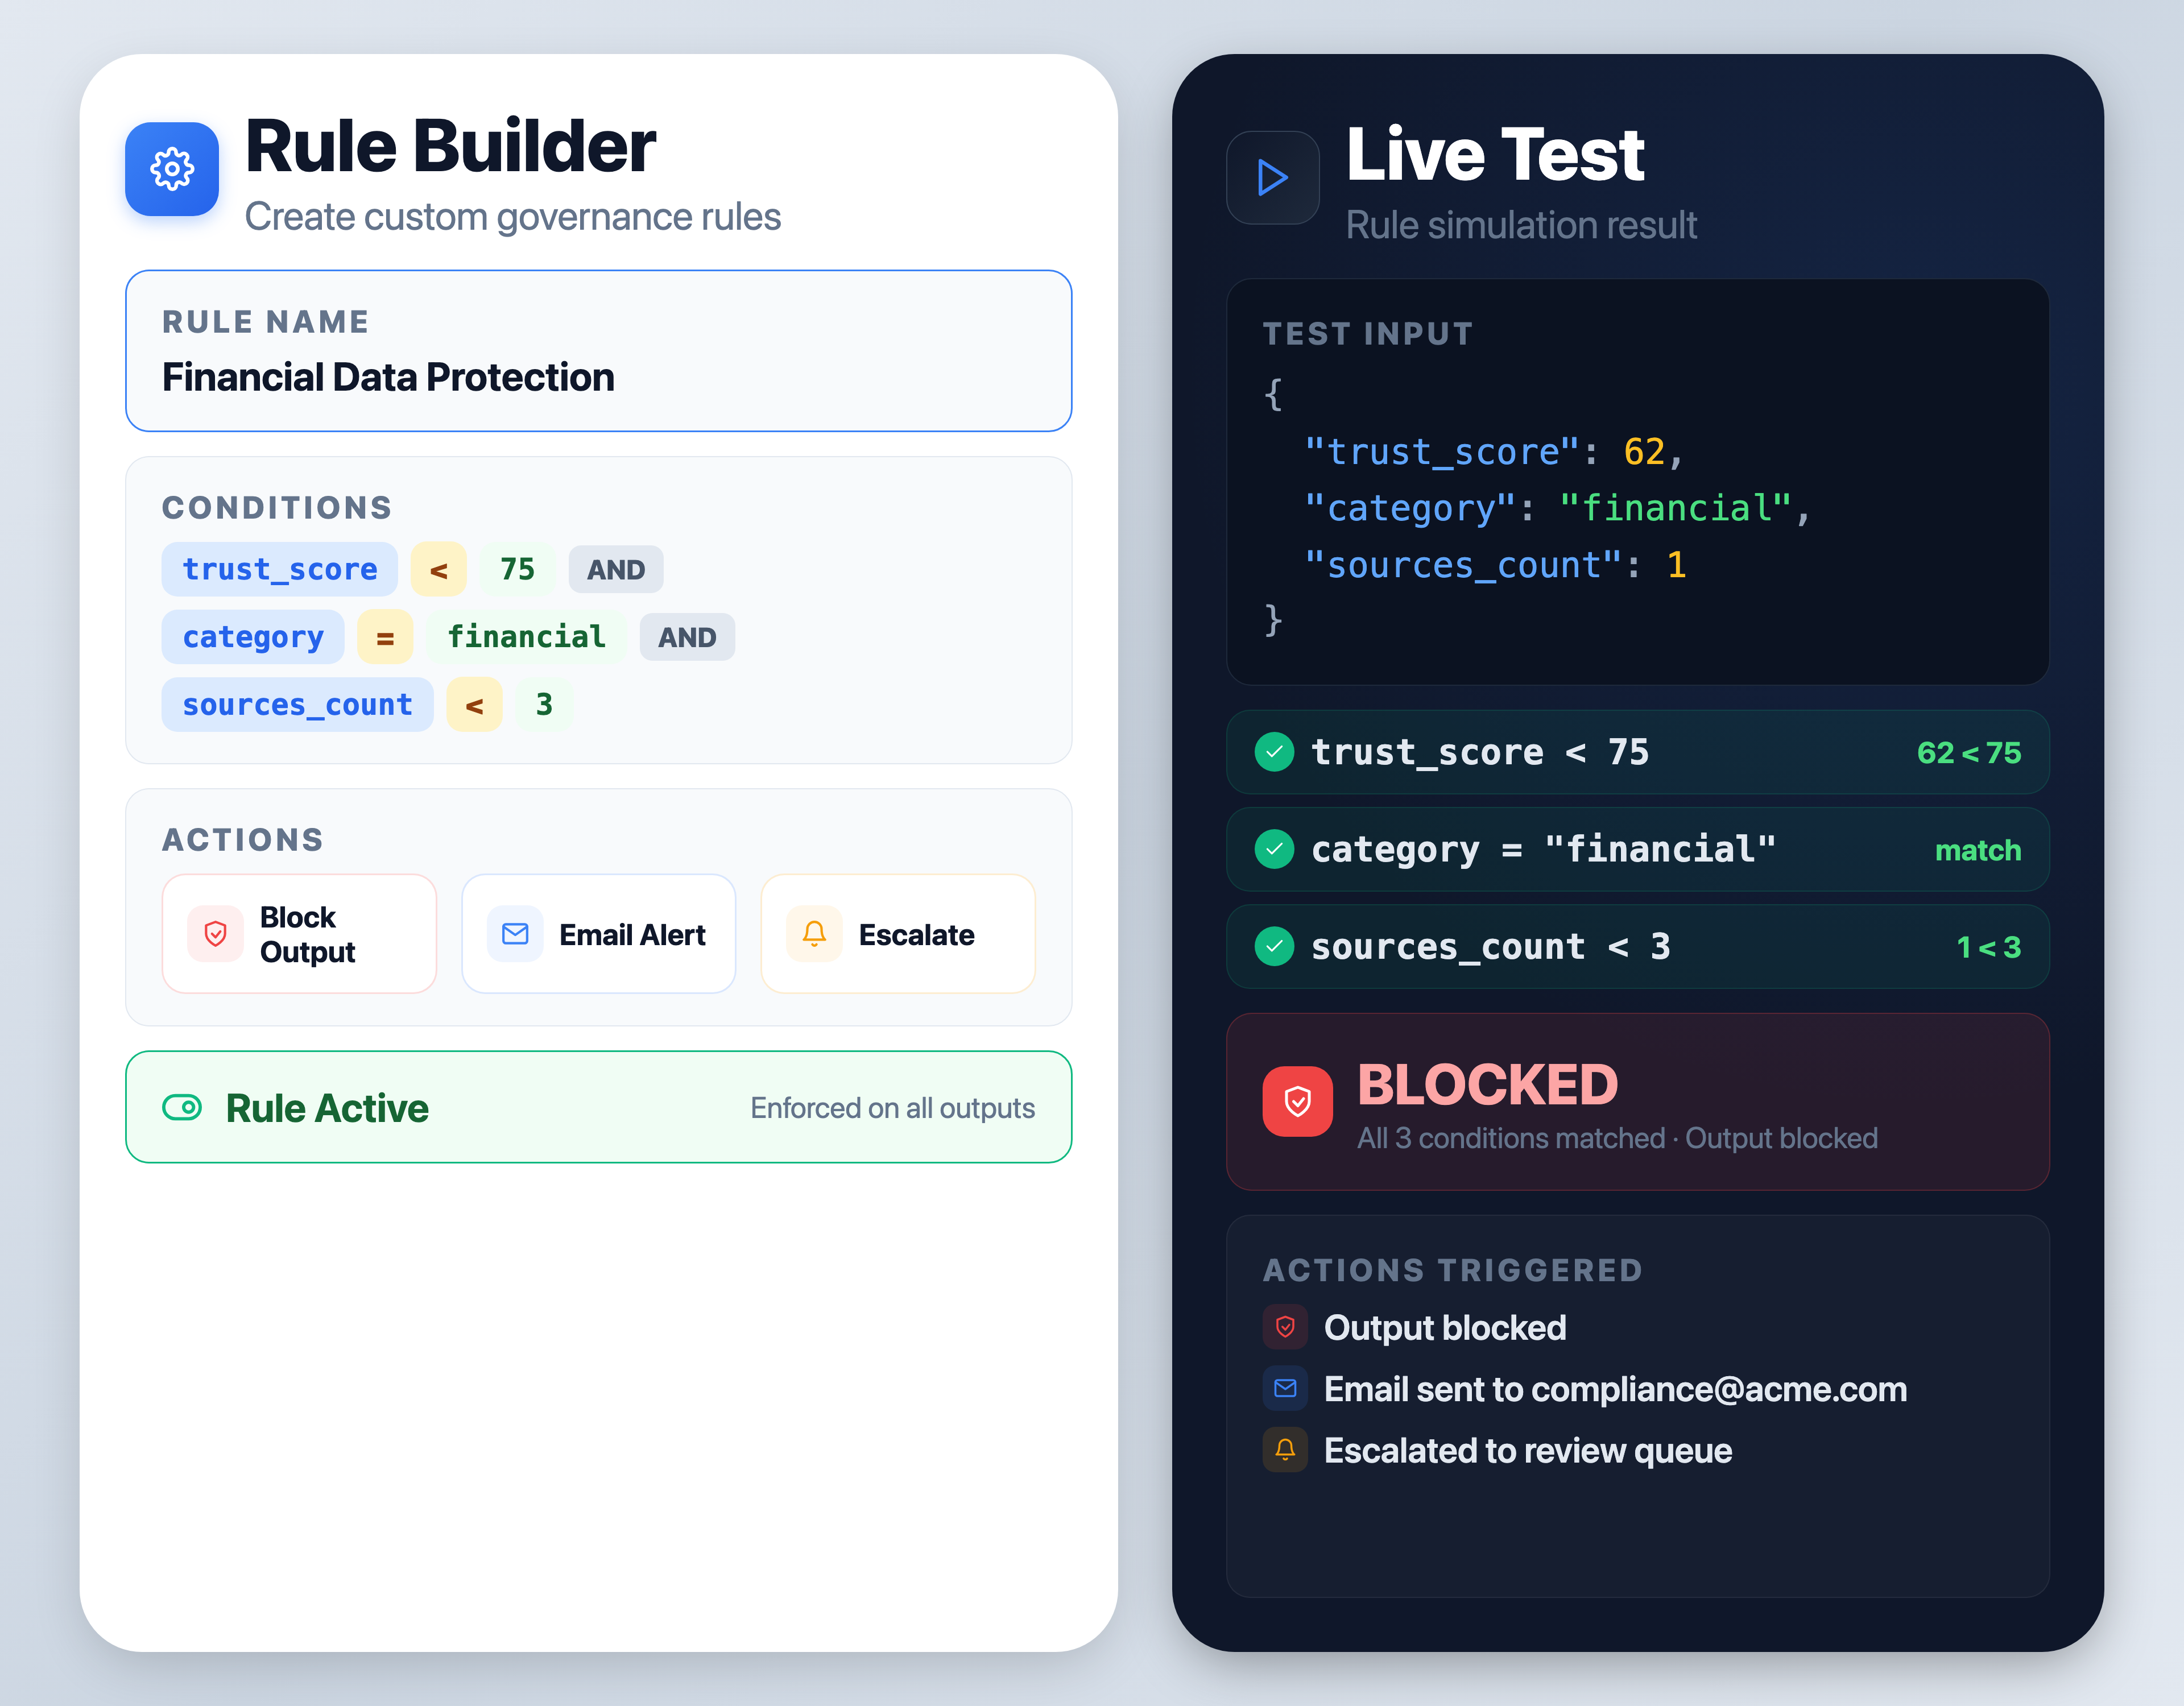Click the BLOCKED status heading
The image size is (2184, 1706).
point(1487,1084)
